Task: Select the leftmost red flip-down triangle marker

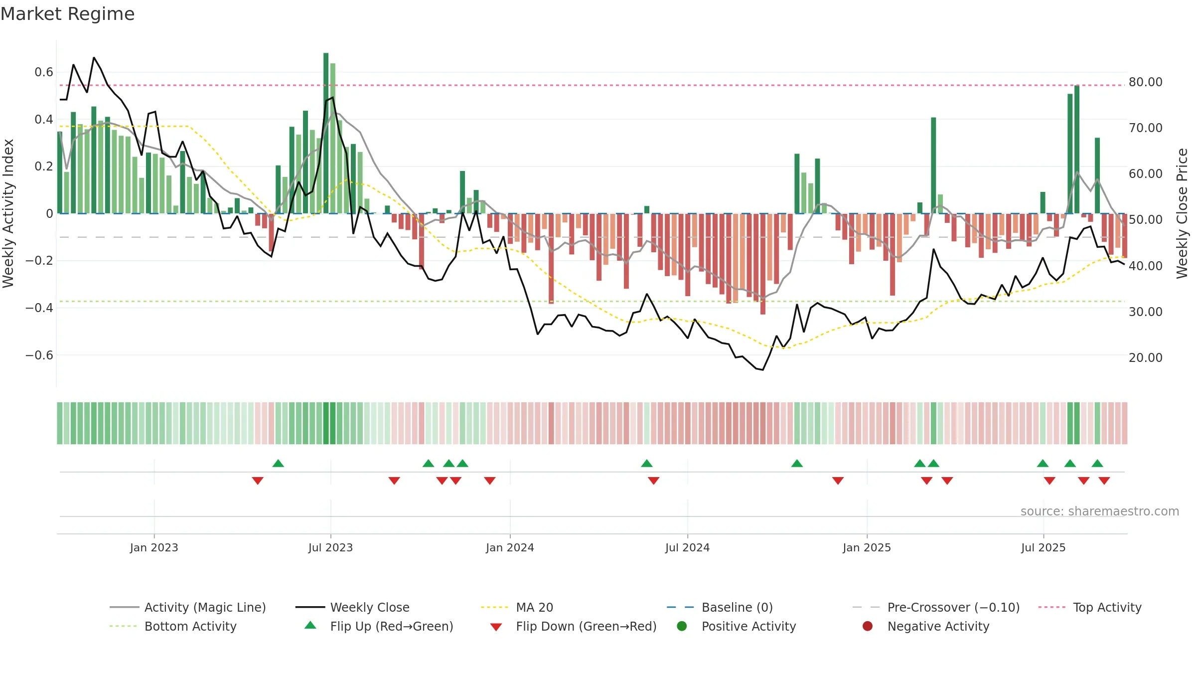Action: click(x=258, y=481)
